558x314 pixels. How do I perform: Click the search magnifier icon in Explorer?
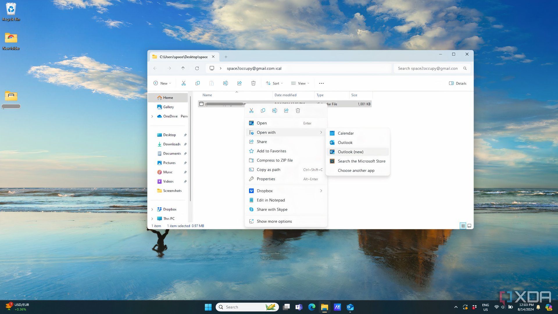tap(465, 68)
